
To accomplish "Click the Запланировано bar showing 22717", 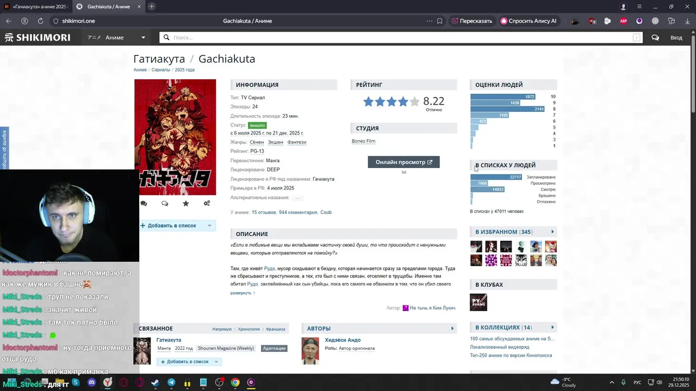I will (x=496, y=177).
